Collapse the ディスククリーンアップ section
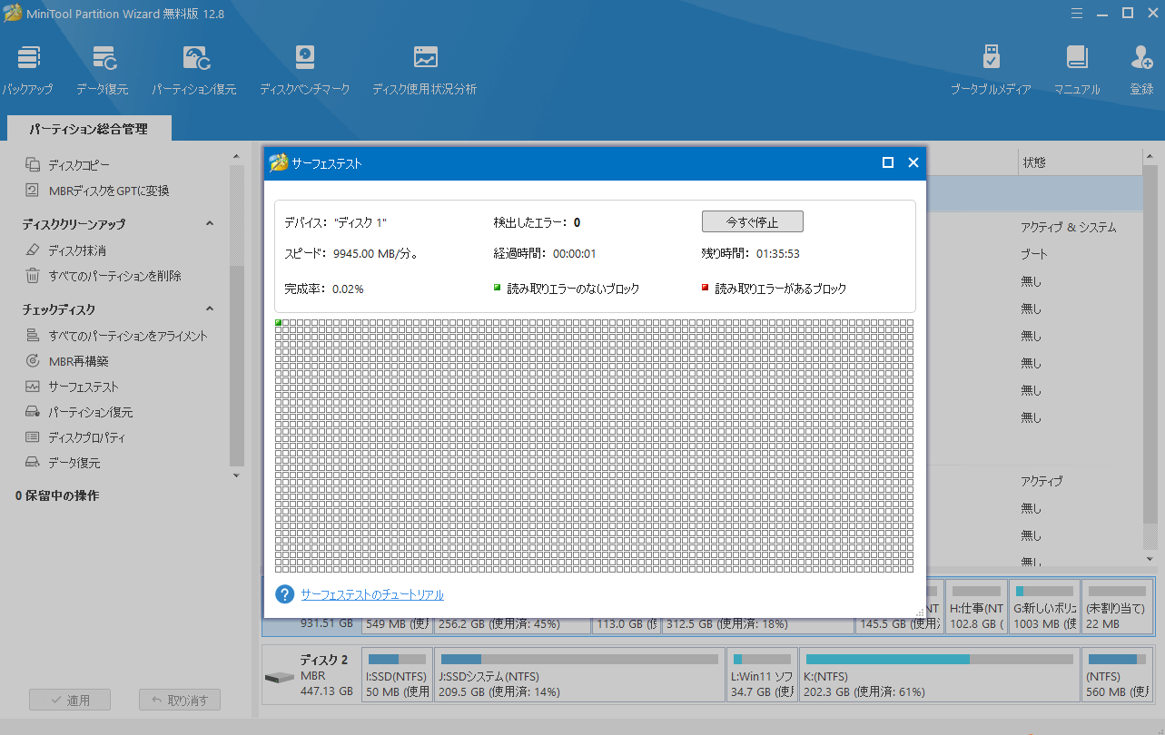The image size is (1165, 735). pos(210,224)
